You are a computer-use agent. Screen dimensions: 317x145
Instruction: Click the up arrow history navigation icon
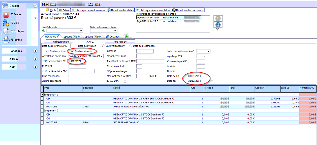(218, 18)
